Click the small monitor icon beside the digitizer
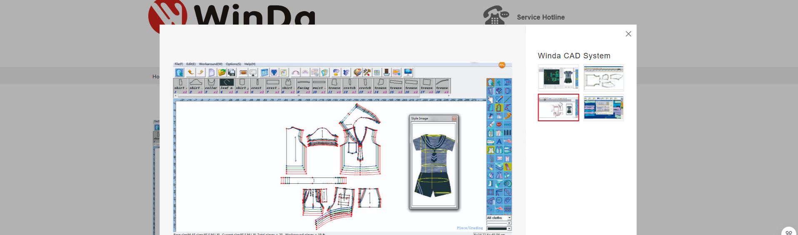 253,72
